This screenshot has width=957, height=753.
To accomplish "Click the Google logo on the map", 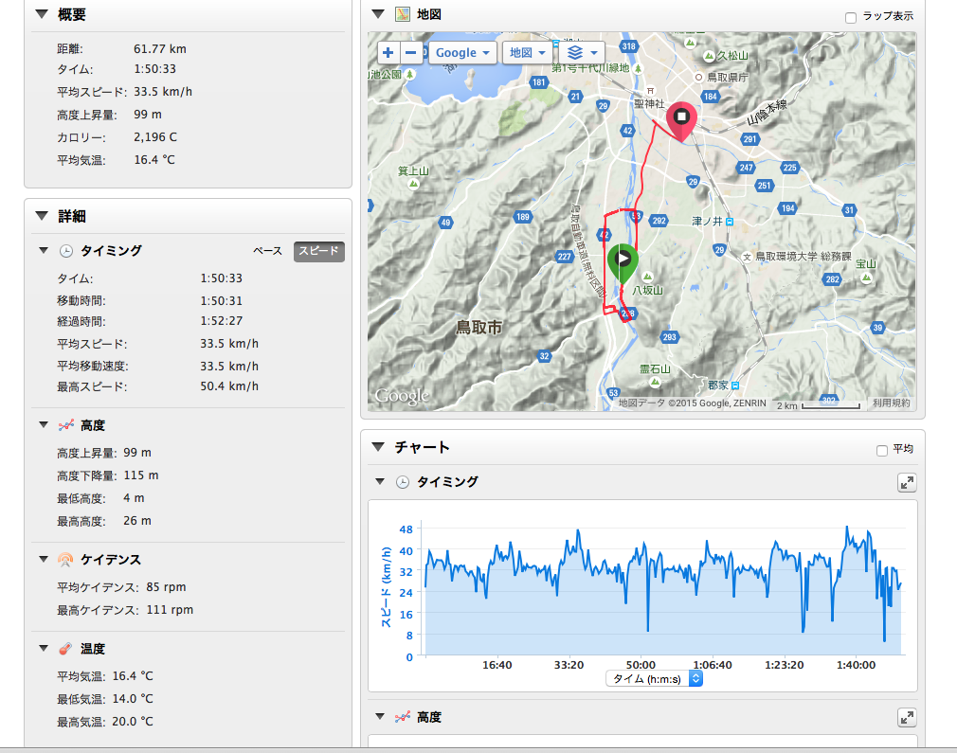I will 402,396.
